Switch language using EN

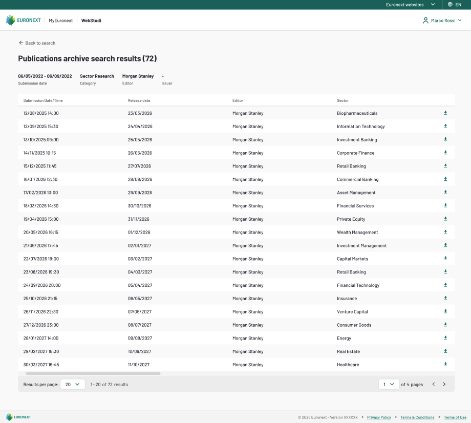point(458,5)
